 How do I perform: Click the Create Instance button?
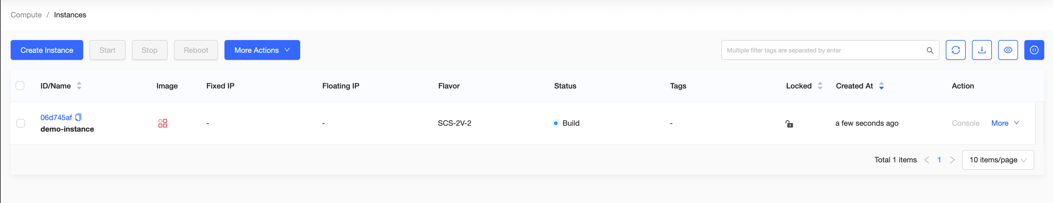47,50
